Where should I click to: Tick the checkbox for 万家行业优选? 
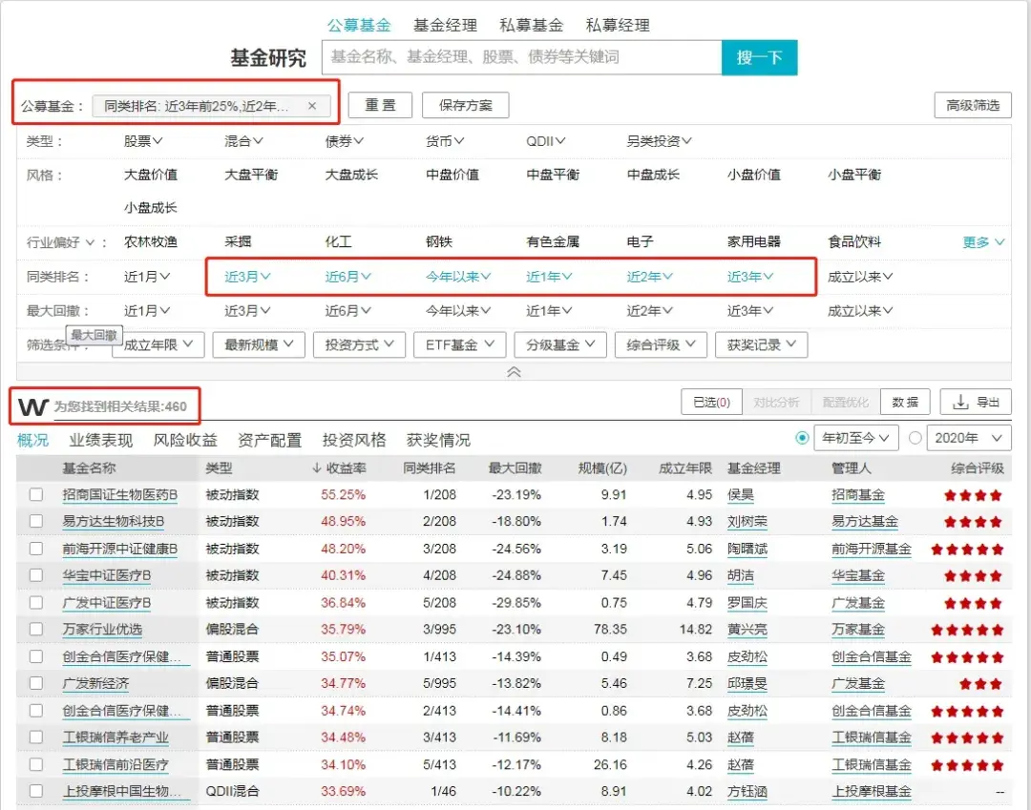(x=36, y=630)
